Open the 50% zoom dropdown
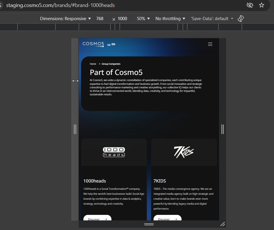The width and height of the screenshot is (274, 230). pos(143,19)
